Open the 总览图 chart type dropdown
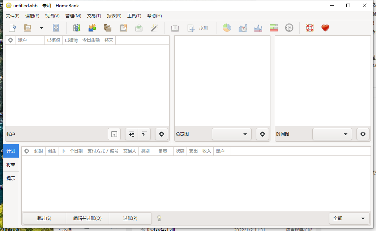This screenshot has width=376, height=231. (x=231, y=134)
